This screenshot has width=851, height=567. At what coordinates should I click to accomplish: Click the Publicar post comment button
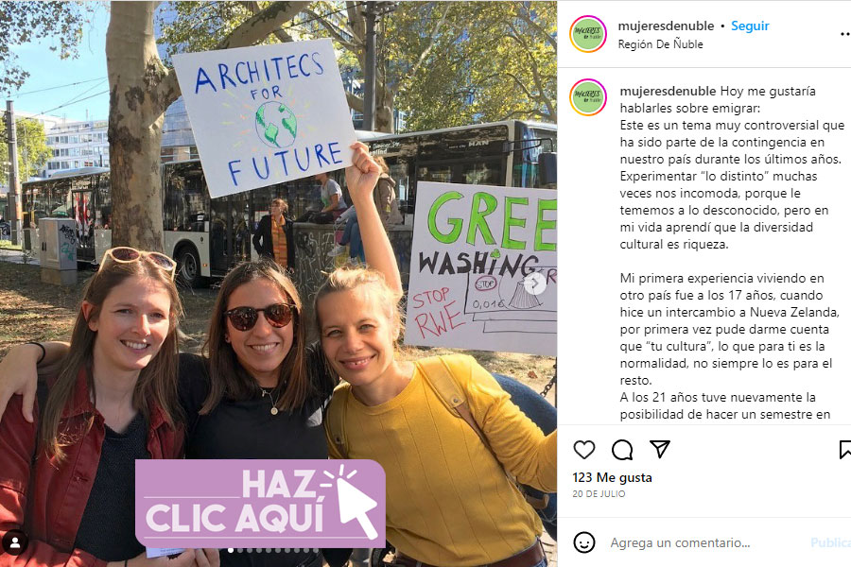click(x=830, y=542)
